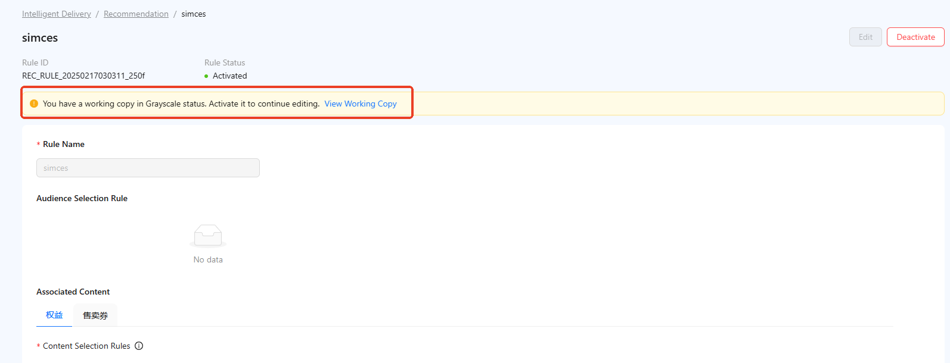
Task: Go to Recommendation breadcrumb link
Action: pos(136,14)
